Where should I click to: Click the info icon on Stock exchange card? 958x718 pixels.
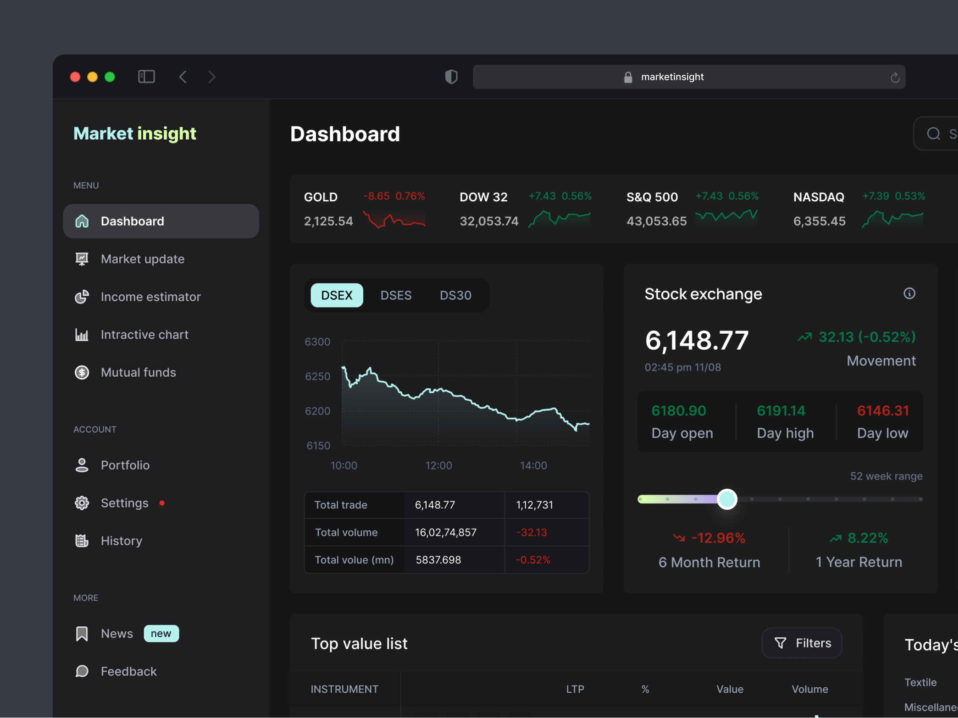(x=909, y=293)
